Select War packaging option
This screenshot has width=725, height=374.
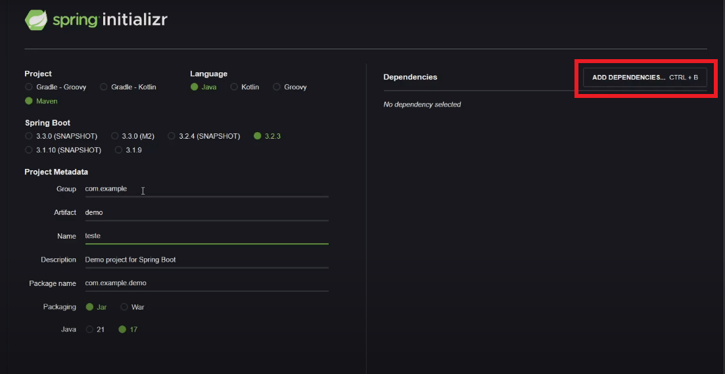click(132, 307)
